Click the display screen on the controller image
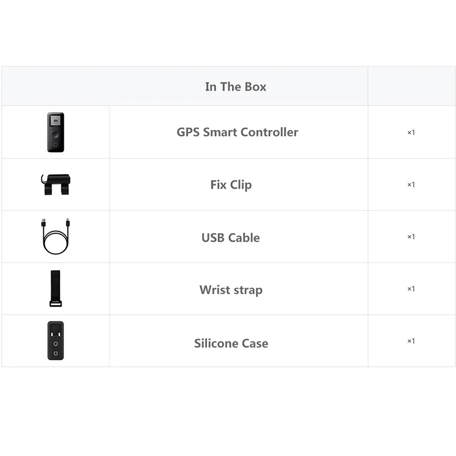 point(55,121)
